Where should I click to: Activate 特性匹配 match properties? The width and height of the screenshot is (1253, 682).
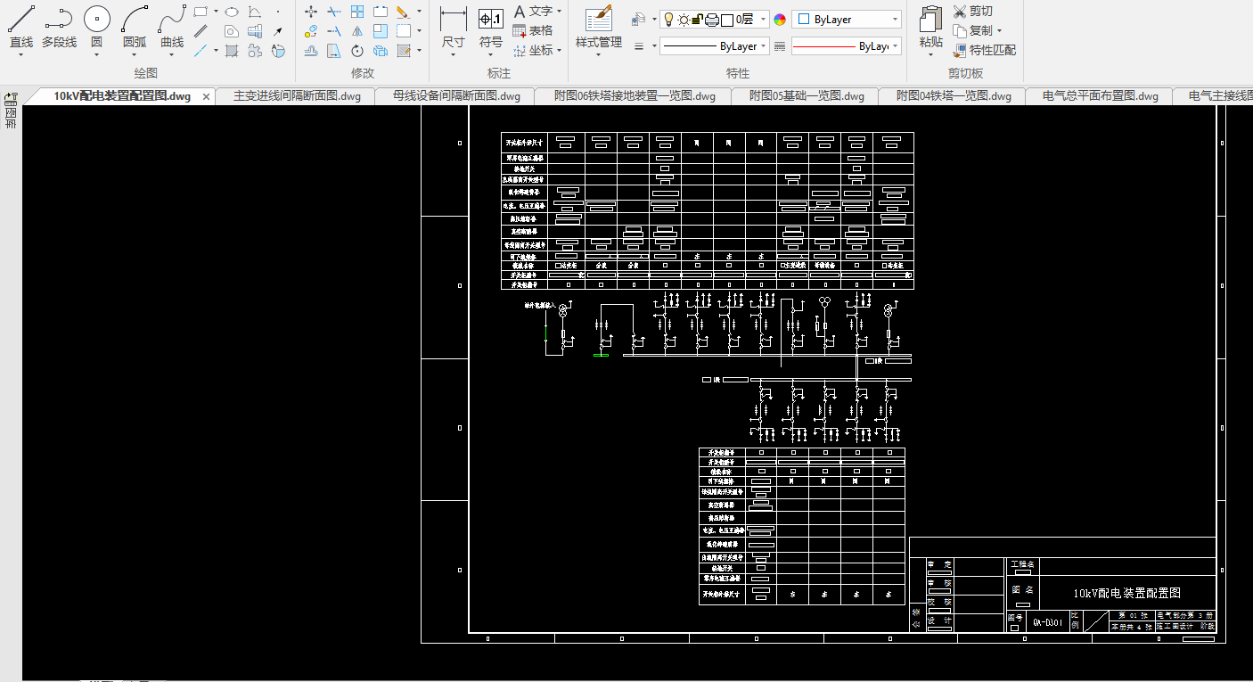point(985,50)
